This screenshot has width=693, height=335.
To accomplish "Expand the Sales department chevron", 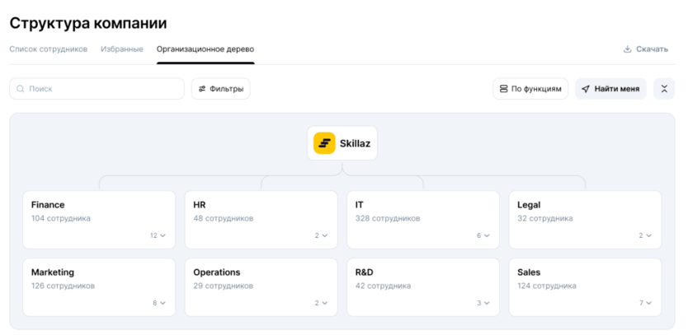I will [648, 303].
